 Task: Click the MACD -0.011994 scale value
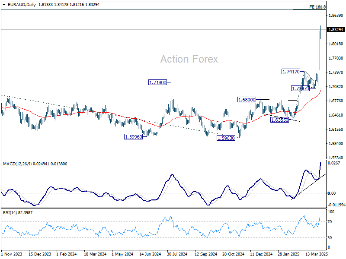click(x=336, y=205)
